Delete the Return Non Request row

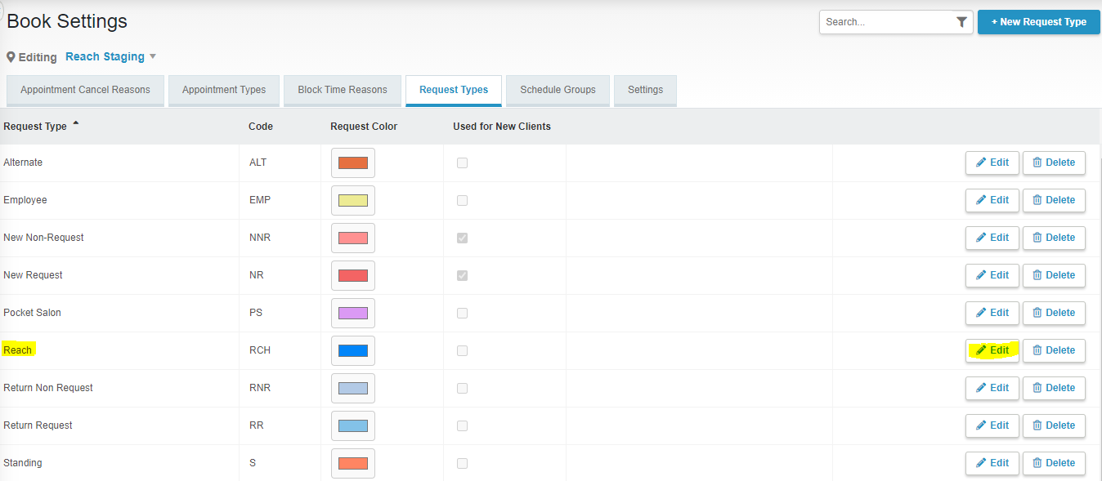point(1054,388)
